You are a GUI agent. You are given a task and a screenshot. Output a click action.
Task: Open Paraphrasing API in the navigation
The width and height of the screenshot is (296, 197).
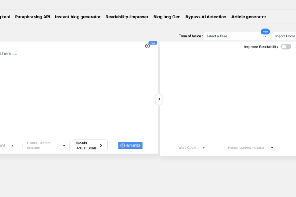pyautogui.click(x=32, y=17)
